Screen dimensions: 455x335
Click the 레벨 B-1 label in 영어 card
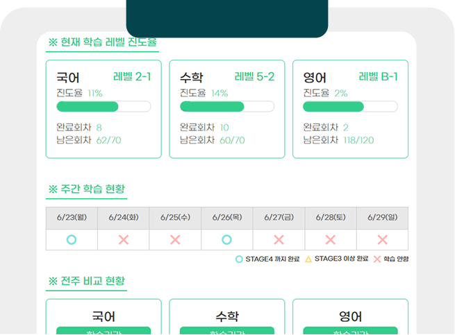(x=378, y=77)
